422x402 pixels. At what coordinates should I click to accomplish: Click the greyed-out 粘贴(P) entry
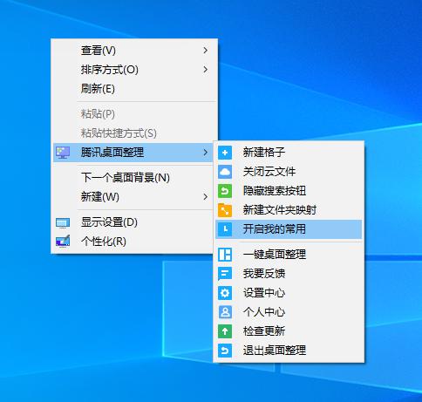point(134,114)
